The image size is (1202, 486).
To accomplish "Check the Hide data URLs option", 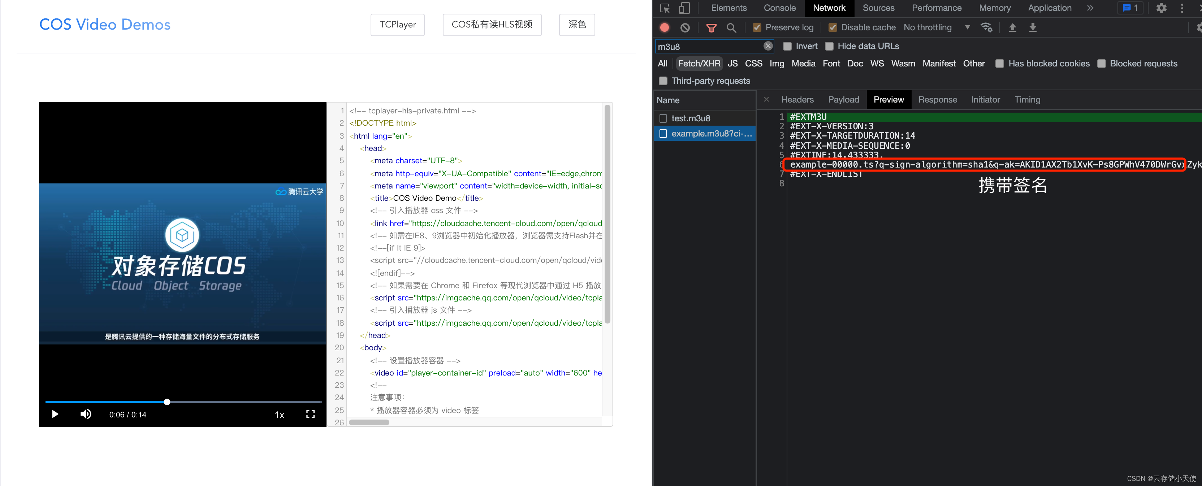I will (829, 46).
